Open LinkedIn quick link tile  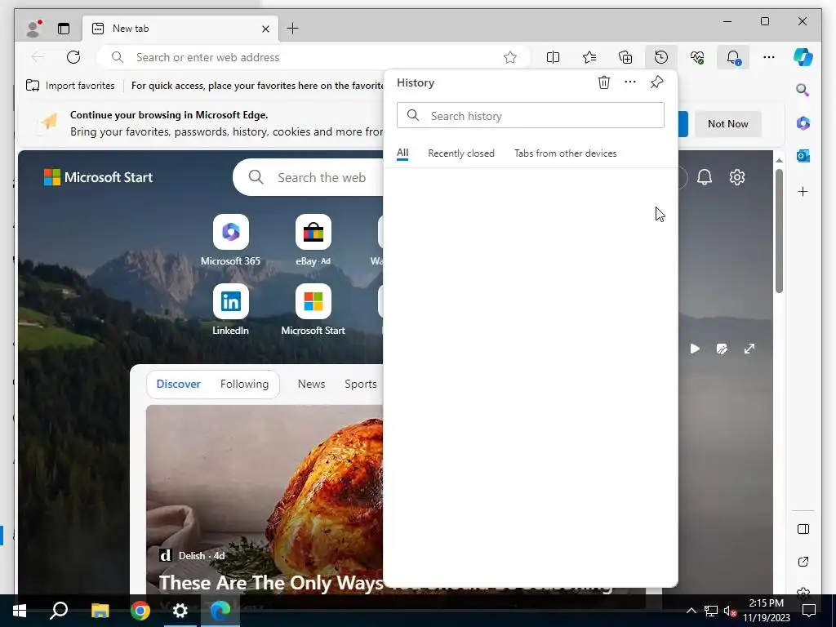click(230, 309)
